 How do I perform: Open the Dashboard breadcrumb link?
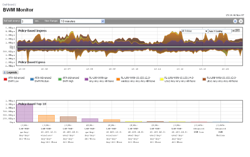[x=8, y=5]
